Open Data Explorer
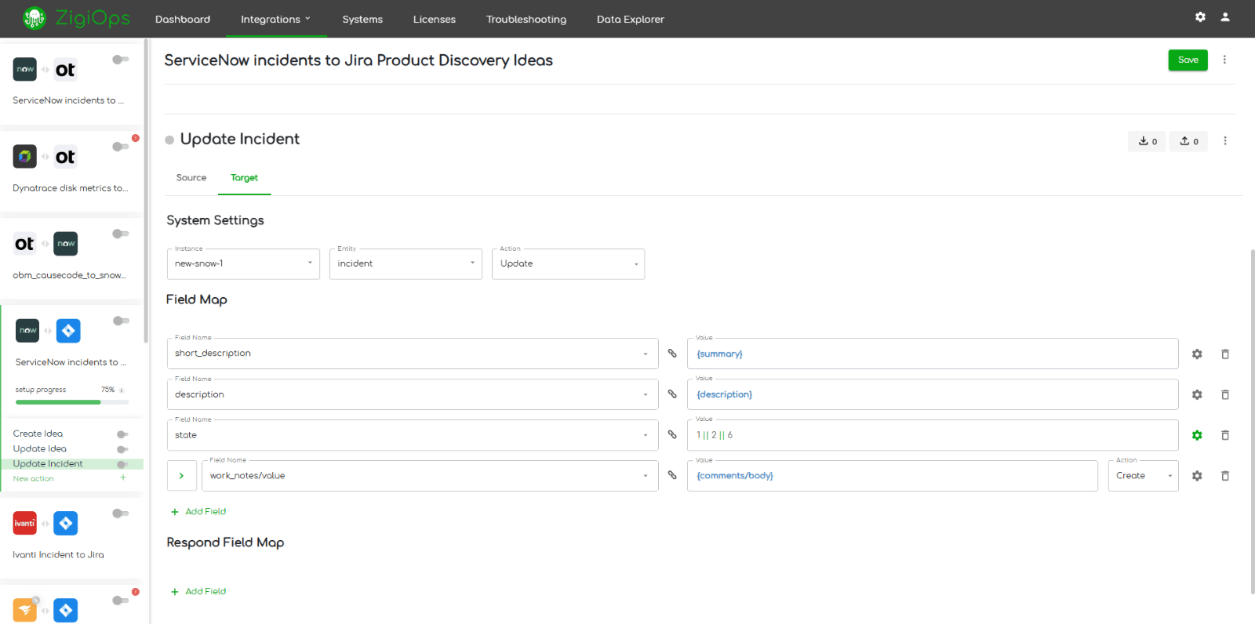 [631, 19]
